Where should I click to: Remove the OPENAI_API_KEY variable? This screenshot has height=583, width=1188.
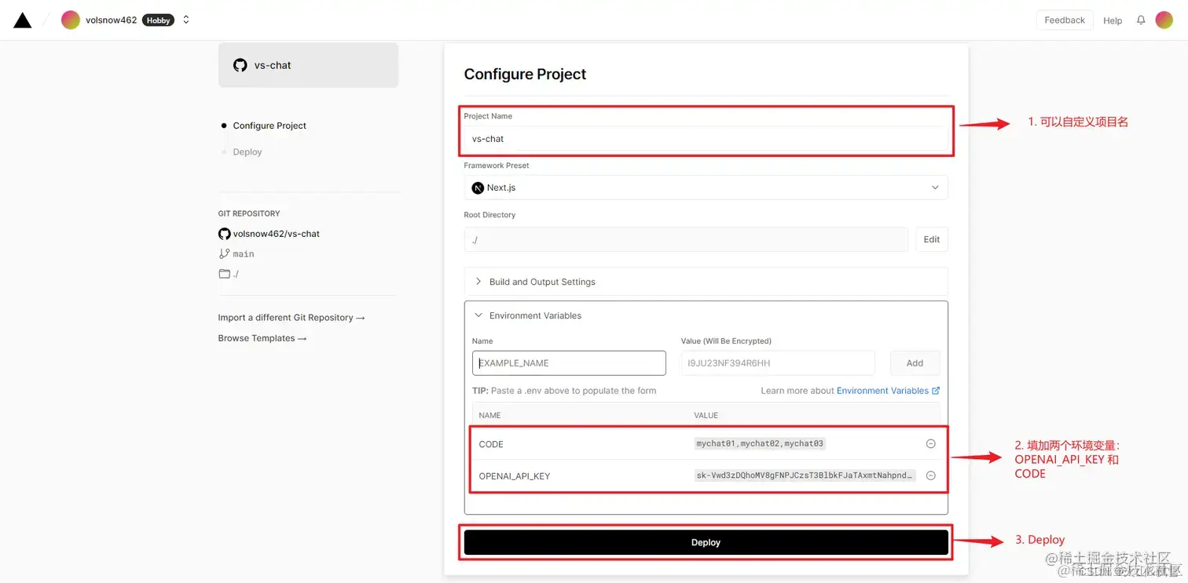pos(931,476)
